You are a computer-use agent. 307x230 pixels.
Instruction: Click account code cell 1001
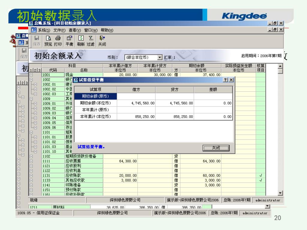(53, 75)
